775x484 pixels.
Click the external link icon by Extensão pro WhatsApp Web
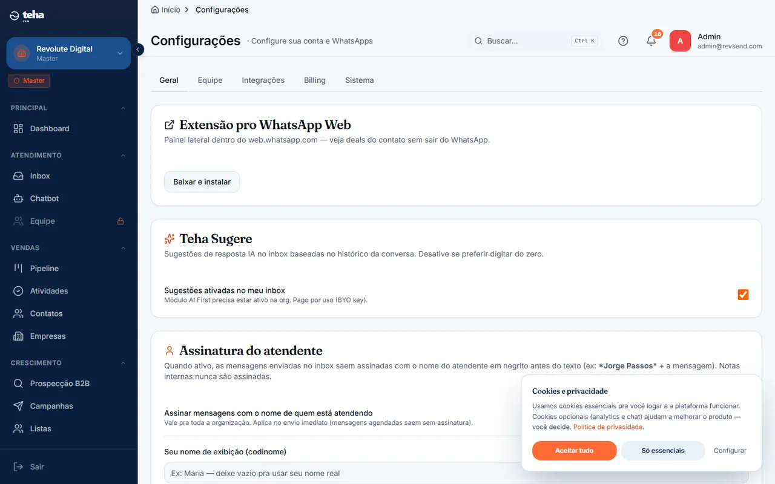pyautogui.click(x=170, y=125)
